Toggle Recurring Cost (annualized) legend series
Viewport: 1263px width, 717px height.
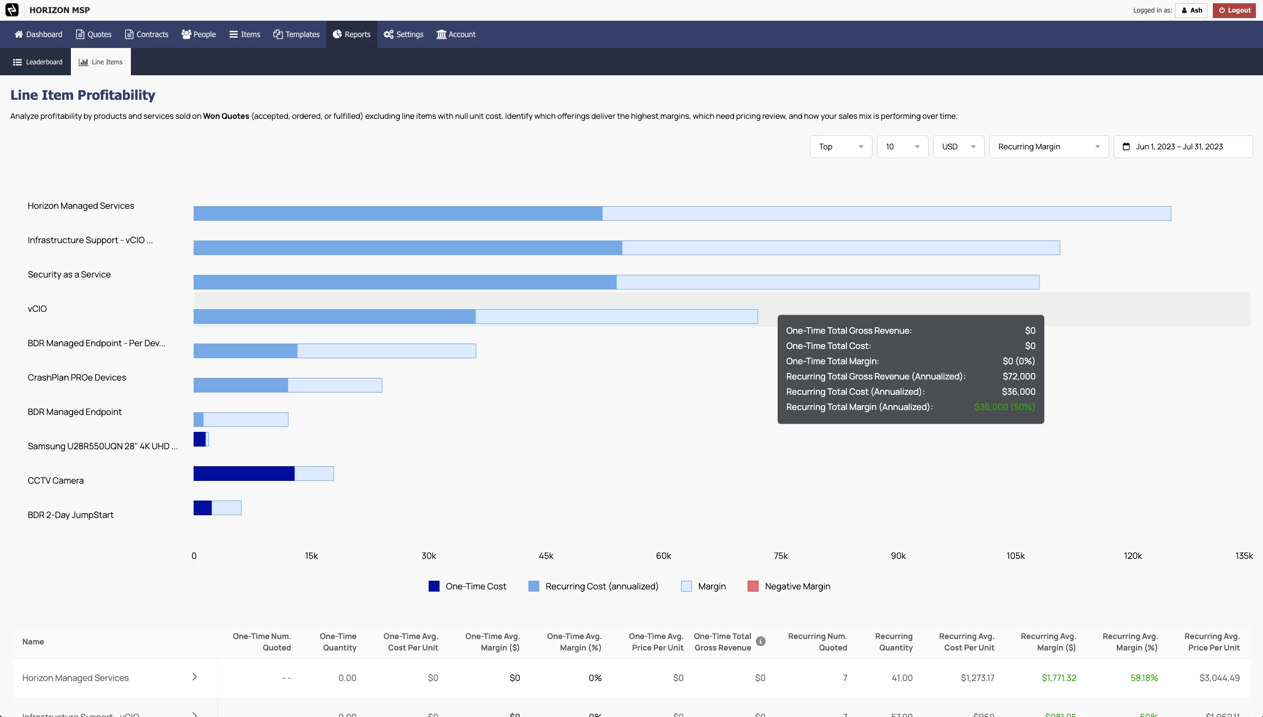(594, 586)
